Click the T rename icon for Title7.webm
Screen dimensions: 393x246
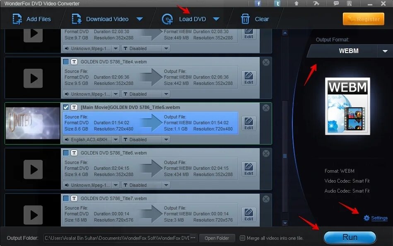pyautogui.click(x=74, y=198)
